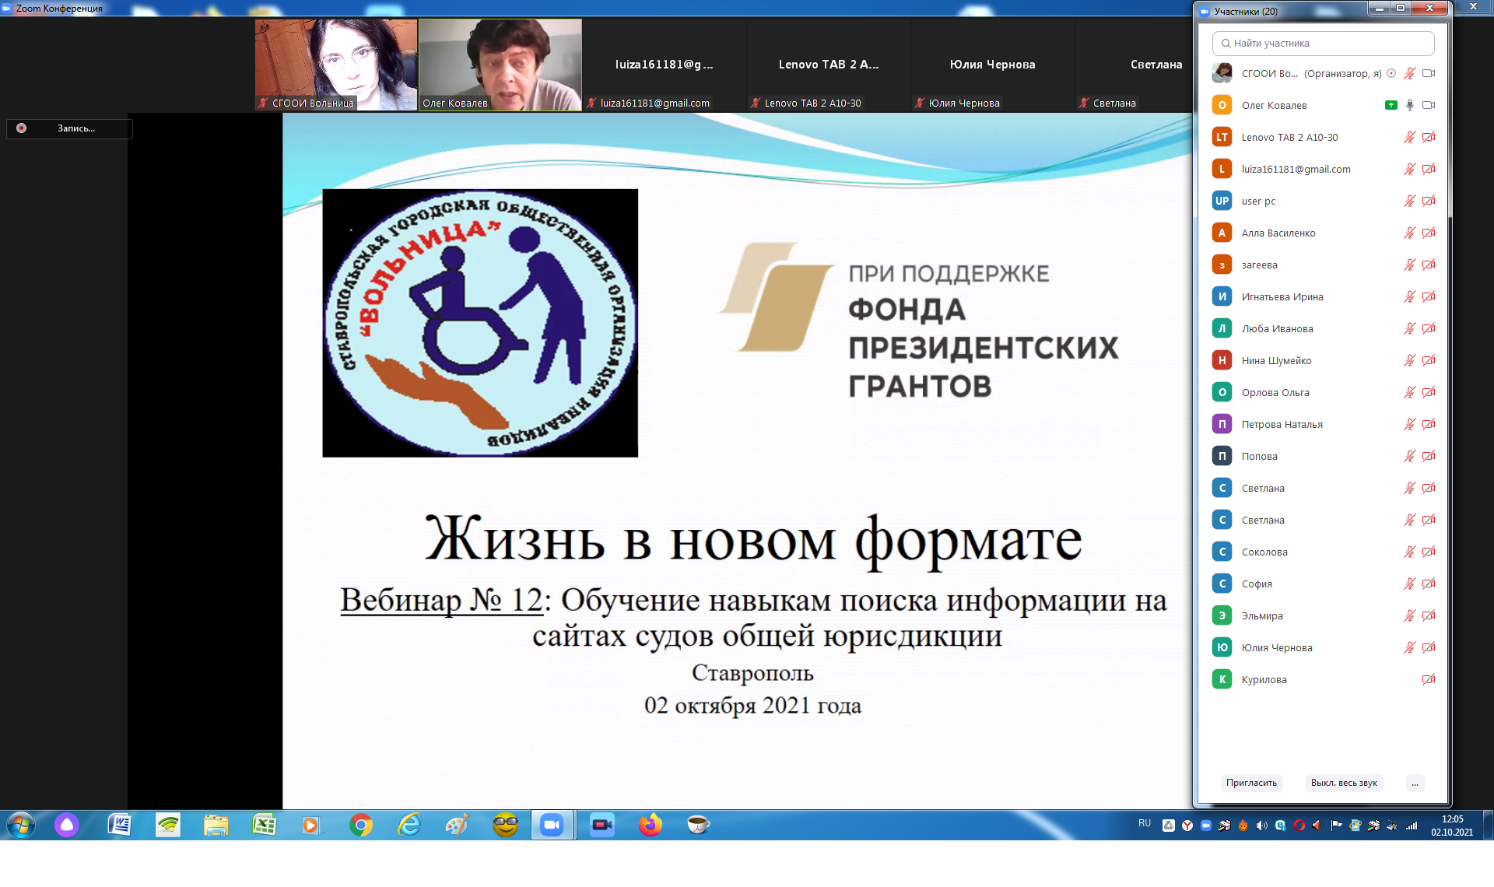Select participant Петрова Наталья
The image size is (1494, 887).
(1324, 424)
